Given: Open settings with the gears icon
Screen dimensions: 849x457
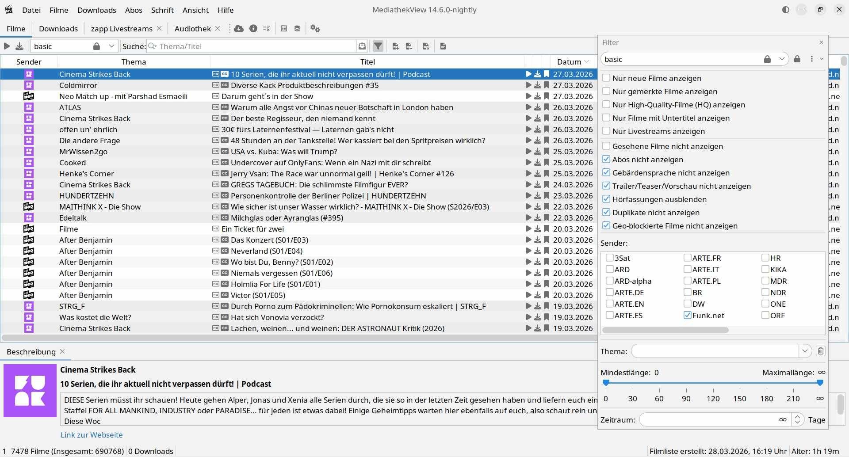Looking at the screenshot, I should 315,29.
